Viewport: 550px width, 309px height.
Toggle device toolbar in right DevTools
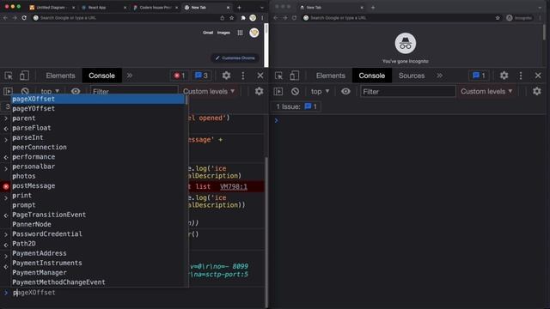point(294,76)
